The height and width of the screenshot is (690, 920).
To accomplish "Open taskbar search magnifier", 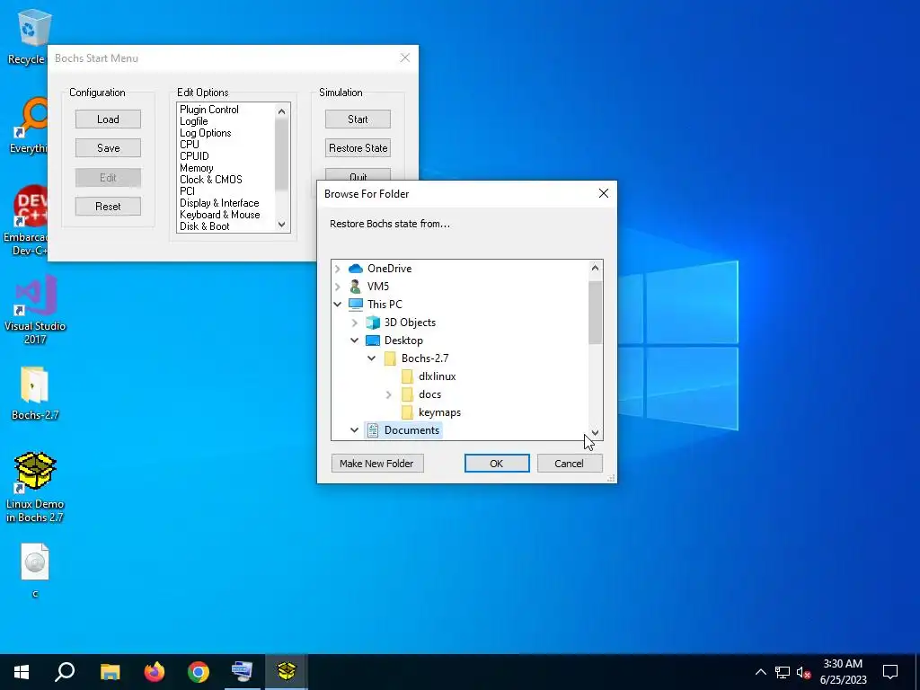I will [65, 672].
